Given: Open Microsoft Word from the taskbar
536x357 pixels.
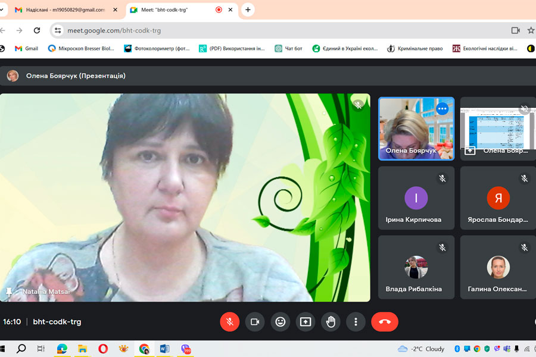Looking at the screenshot, I should 165,349.
